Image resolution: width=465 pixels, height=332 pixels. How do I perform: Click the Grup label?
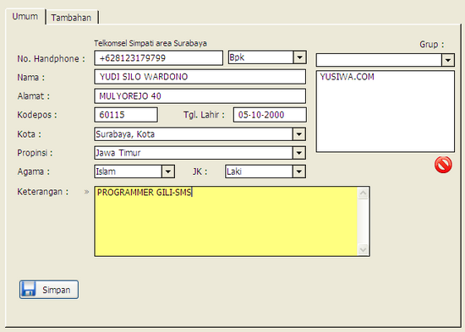click(x=432, y=45)
